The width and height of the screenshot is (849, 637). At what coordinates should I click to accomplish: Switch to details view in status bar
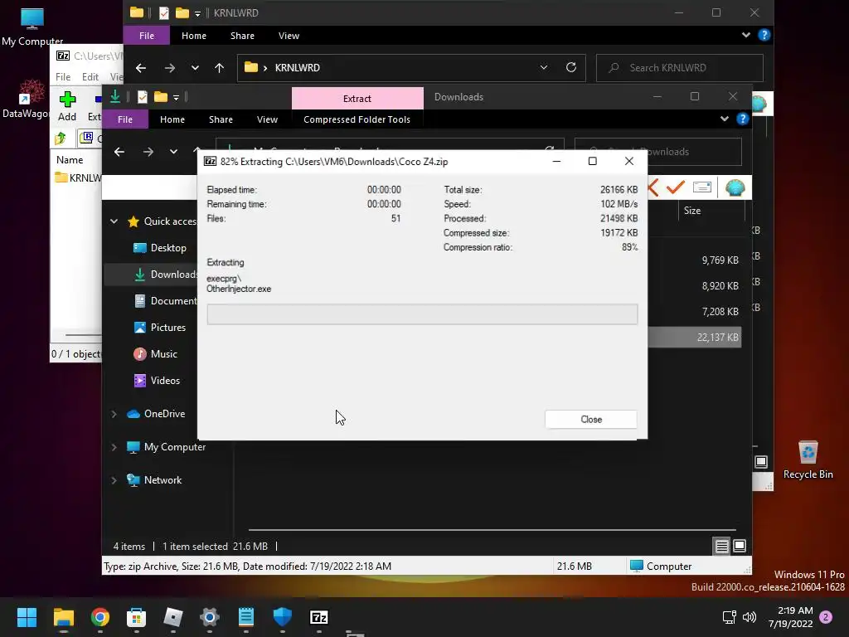[721, 547]
